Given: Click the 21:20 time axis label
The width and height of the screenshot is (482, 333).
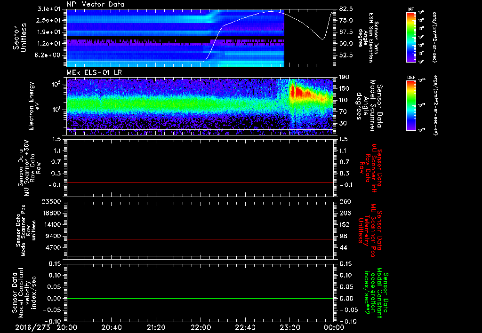Looking at the screenshot, I should pyautogui.click(x=156, y=327).
